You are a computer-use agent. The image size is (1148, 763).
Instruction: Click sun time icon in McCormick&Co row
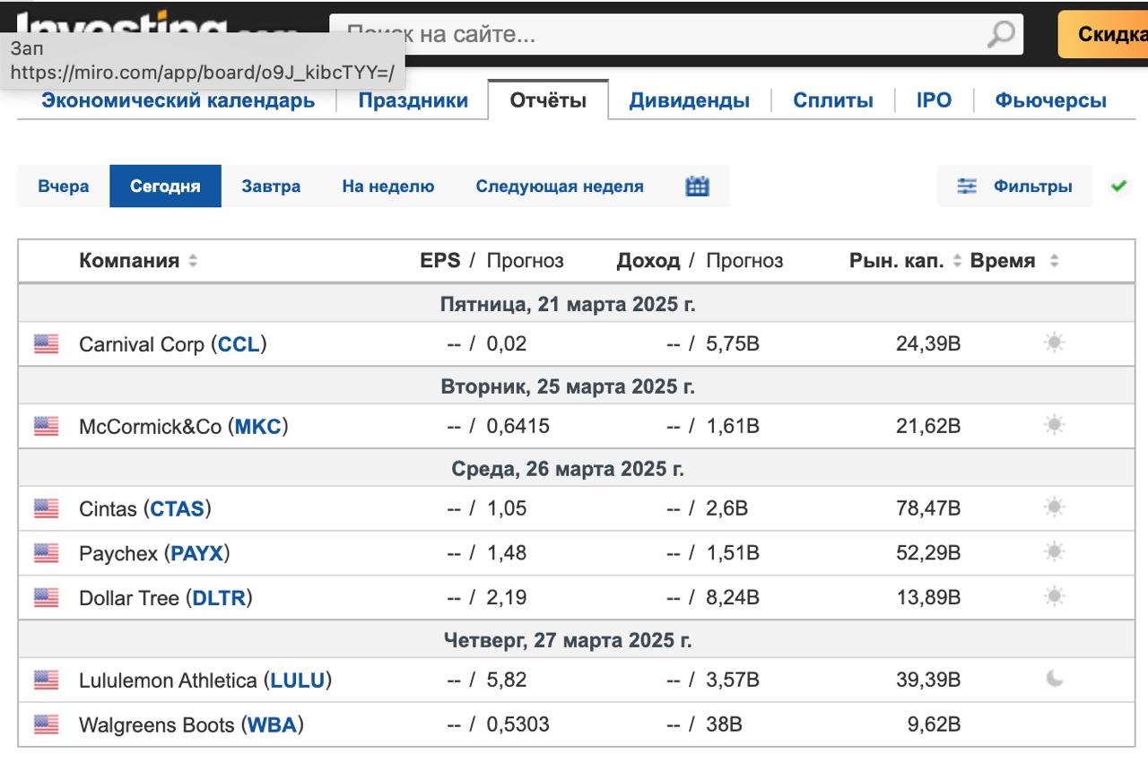coord(1055,426)
